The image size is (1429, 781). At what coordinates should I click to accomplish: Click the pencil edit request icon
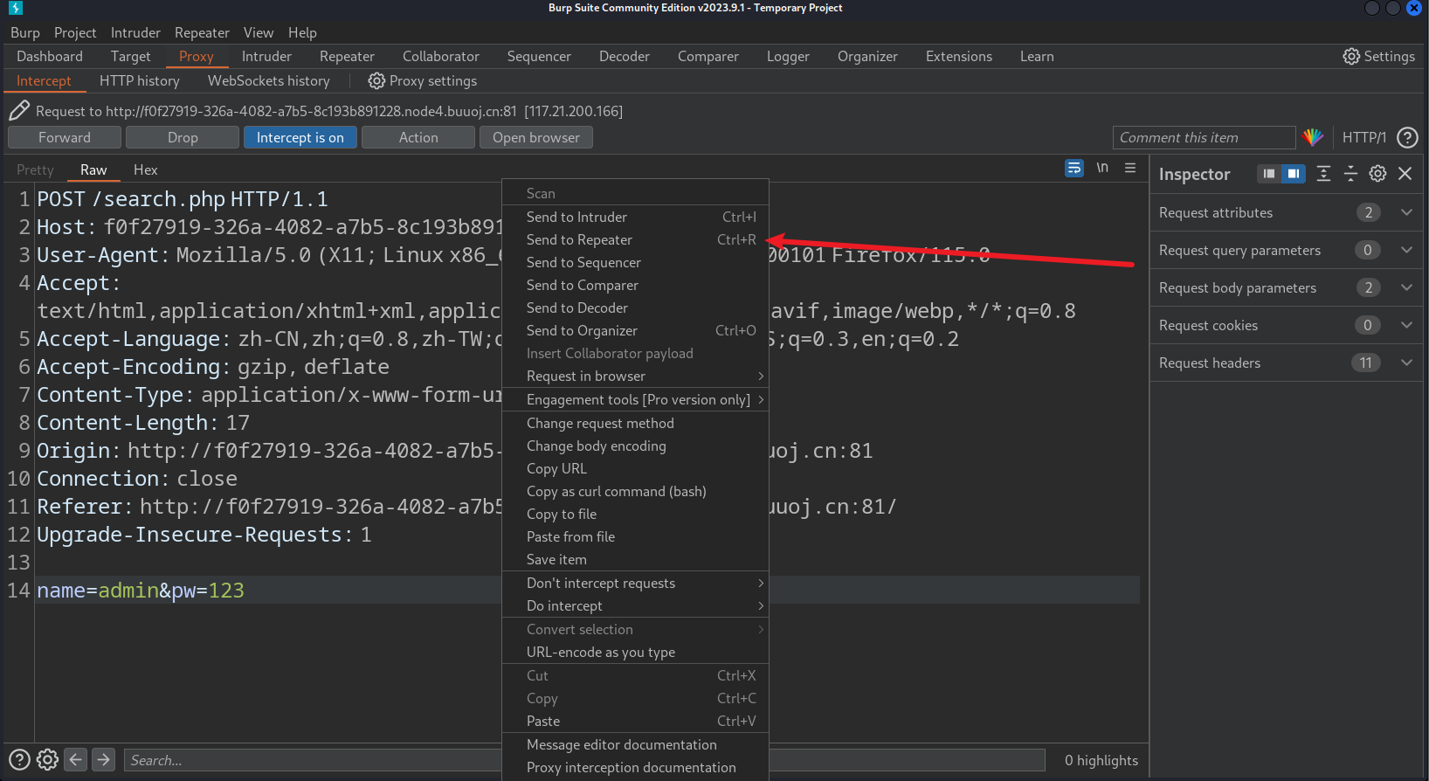(19, 111)
